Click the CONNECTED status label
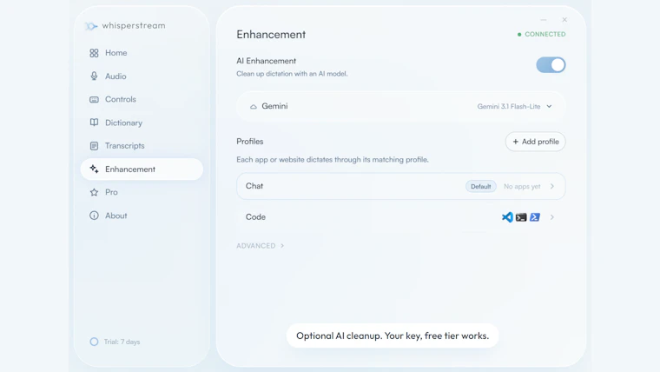The image size is (660, 372). click(x=545, y=34)
